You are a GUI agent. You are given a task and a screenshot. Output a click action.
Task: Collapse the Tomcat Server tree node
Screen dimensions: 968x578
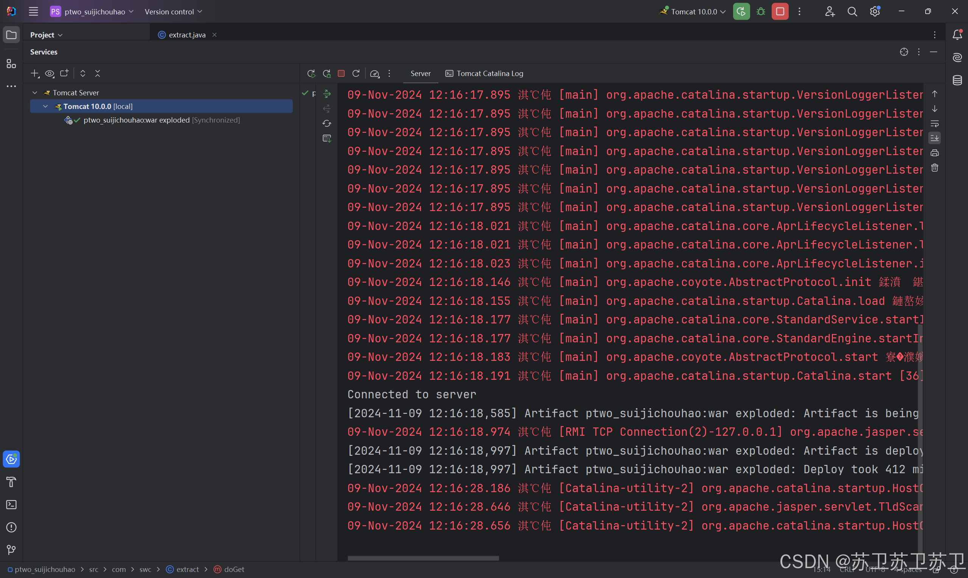(35, 93)
